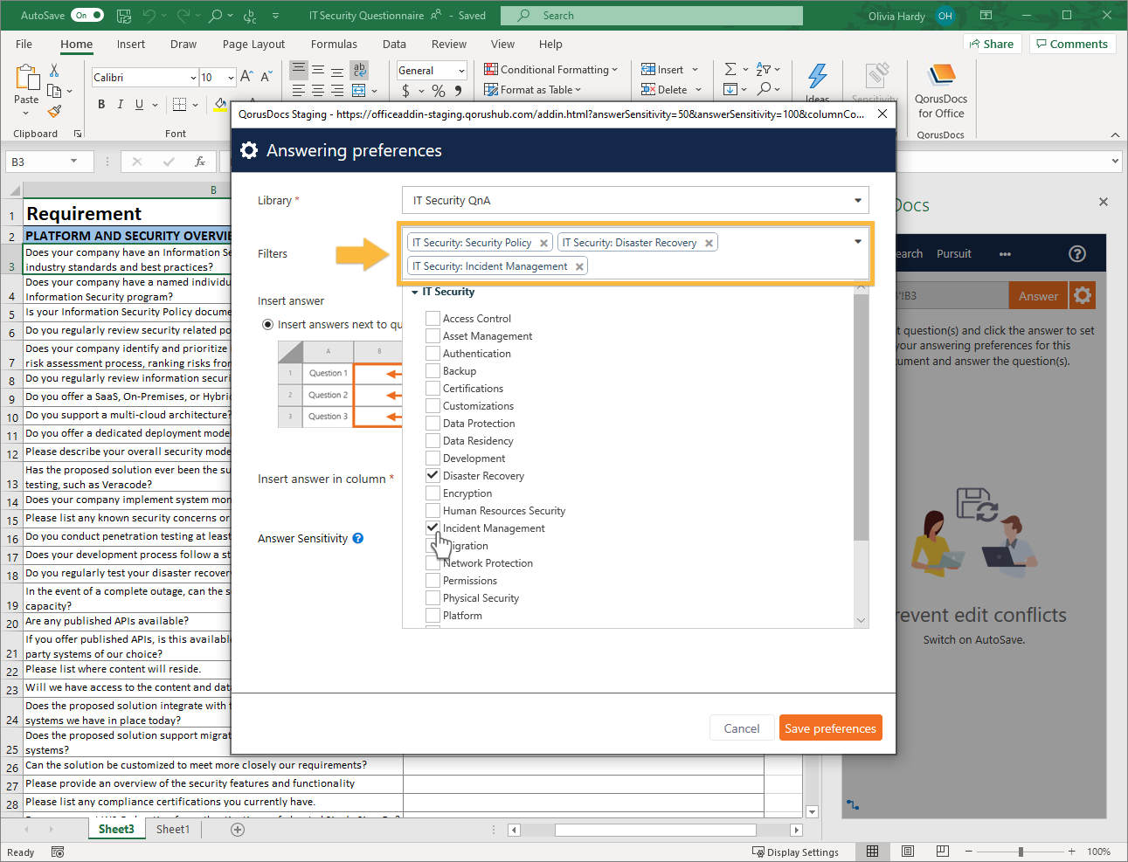
Task: Toggle Underline formatting
Action: tap(139, 105)
